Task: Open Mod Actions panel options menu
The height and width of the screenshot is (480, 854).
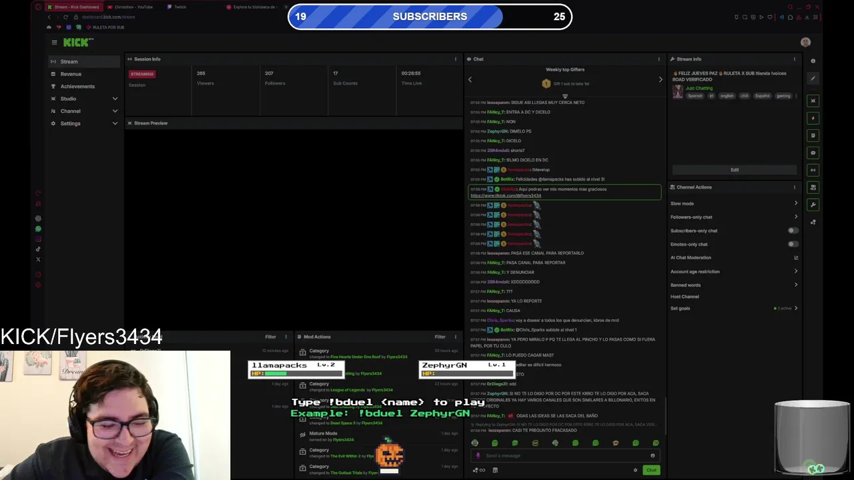Action: 456,337
